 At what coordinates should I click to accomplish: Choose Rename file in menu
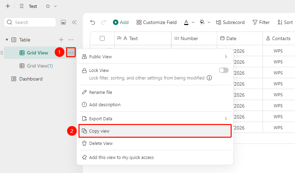[x=155, y=92]
